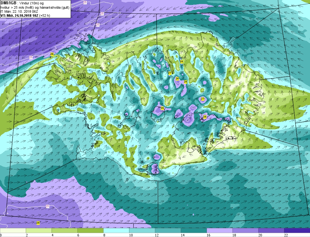
Task: Click the olive green 6–8 m/s legend swatch
Action: coord(91,230)
